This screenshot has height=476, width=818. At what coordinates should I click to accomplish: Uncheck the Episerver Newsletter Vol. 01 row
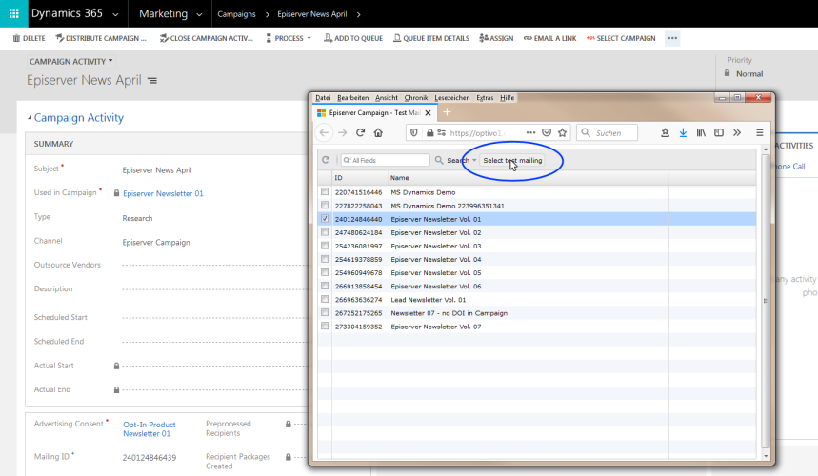(325, 219)
